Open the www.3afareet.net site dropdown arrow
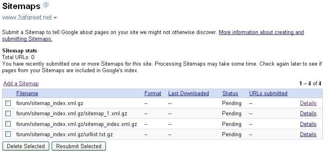The height and width of the screenshot is (151, 326). pyautogui.click(x=55, y=18)
